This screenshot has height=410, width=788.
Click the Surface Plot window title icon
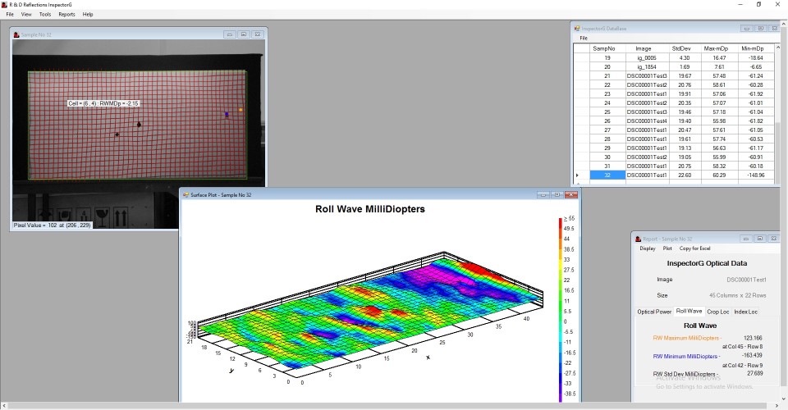pyautogui.click(x=185, y=194)
